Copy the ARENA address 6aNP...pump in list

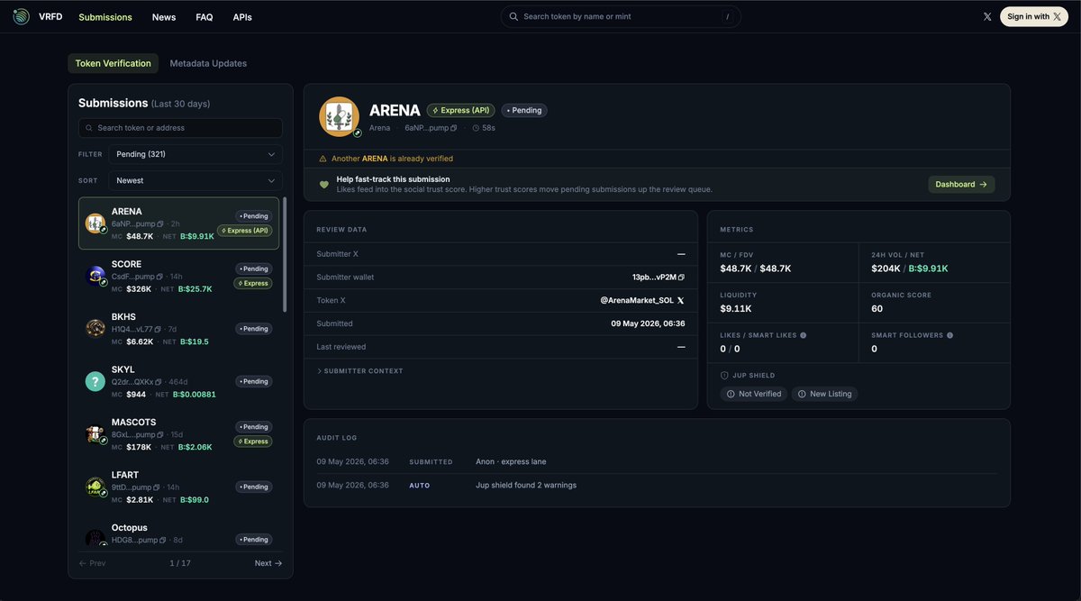[x=160, y=223]
